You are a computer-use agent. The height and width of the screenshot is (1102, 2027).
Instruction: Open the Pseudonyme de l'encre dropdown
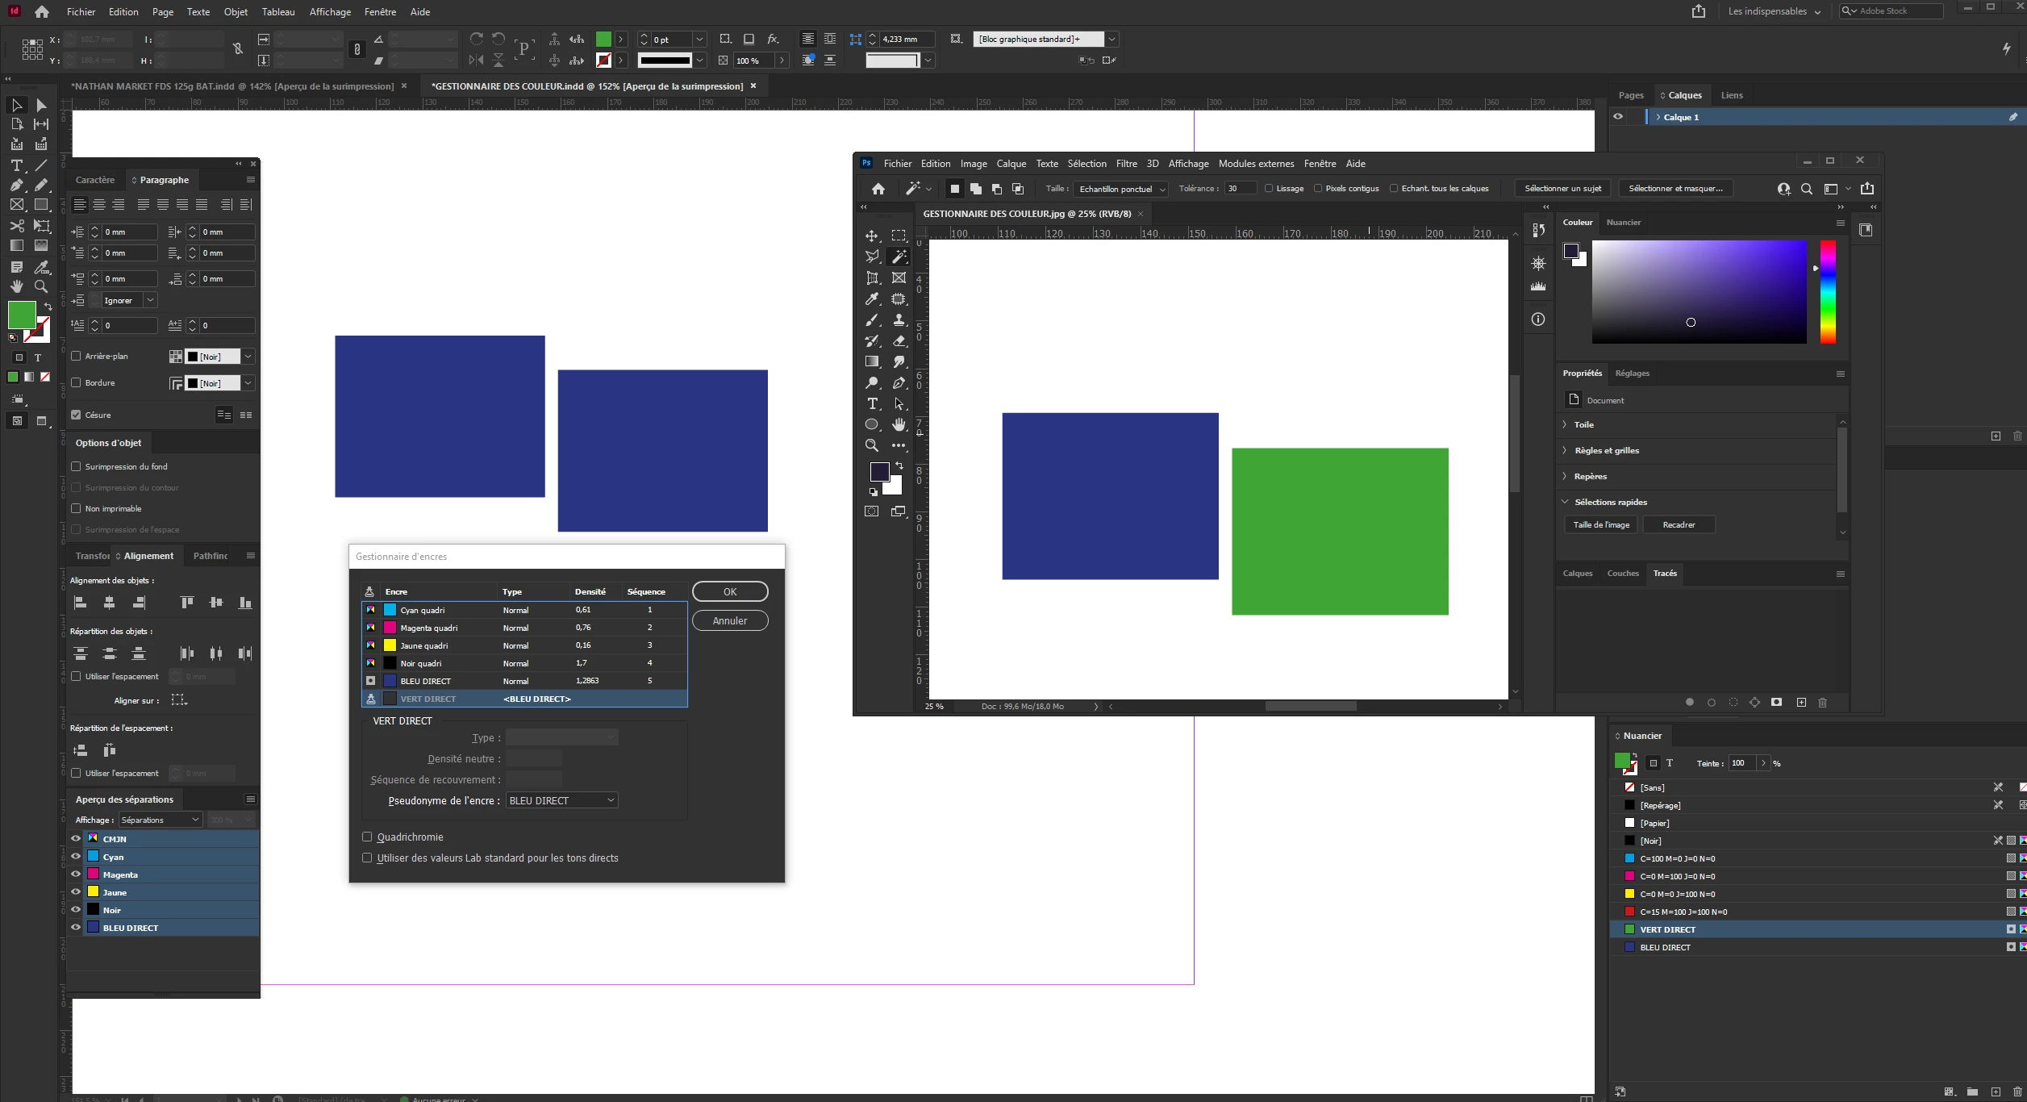point(561,800)
